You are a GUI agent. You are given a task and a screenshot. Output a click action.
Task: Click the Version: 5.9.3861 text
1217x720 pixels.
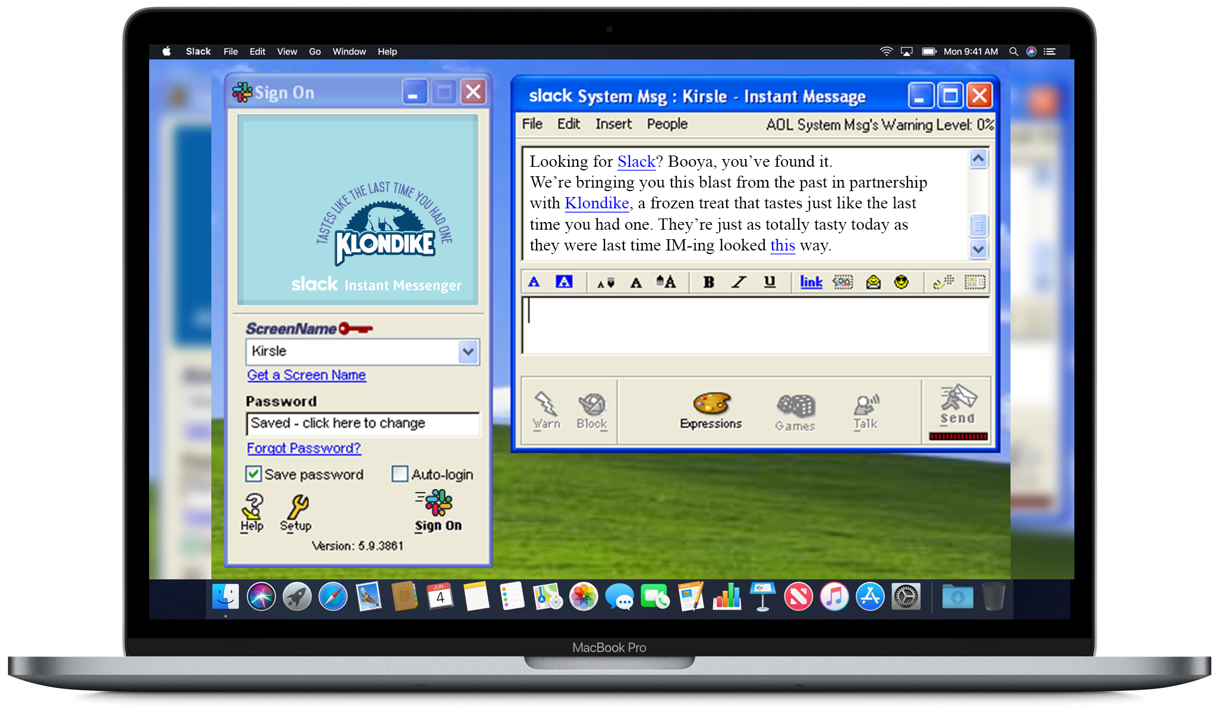pyautogui.click(x=358, y=545)
